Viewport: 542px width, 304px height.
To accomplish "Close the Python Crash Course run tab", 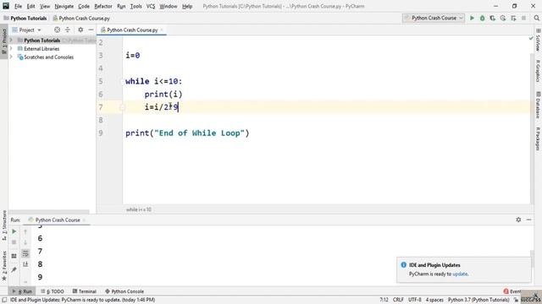I will [84, 220].
